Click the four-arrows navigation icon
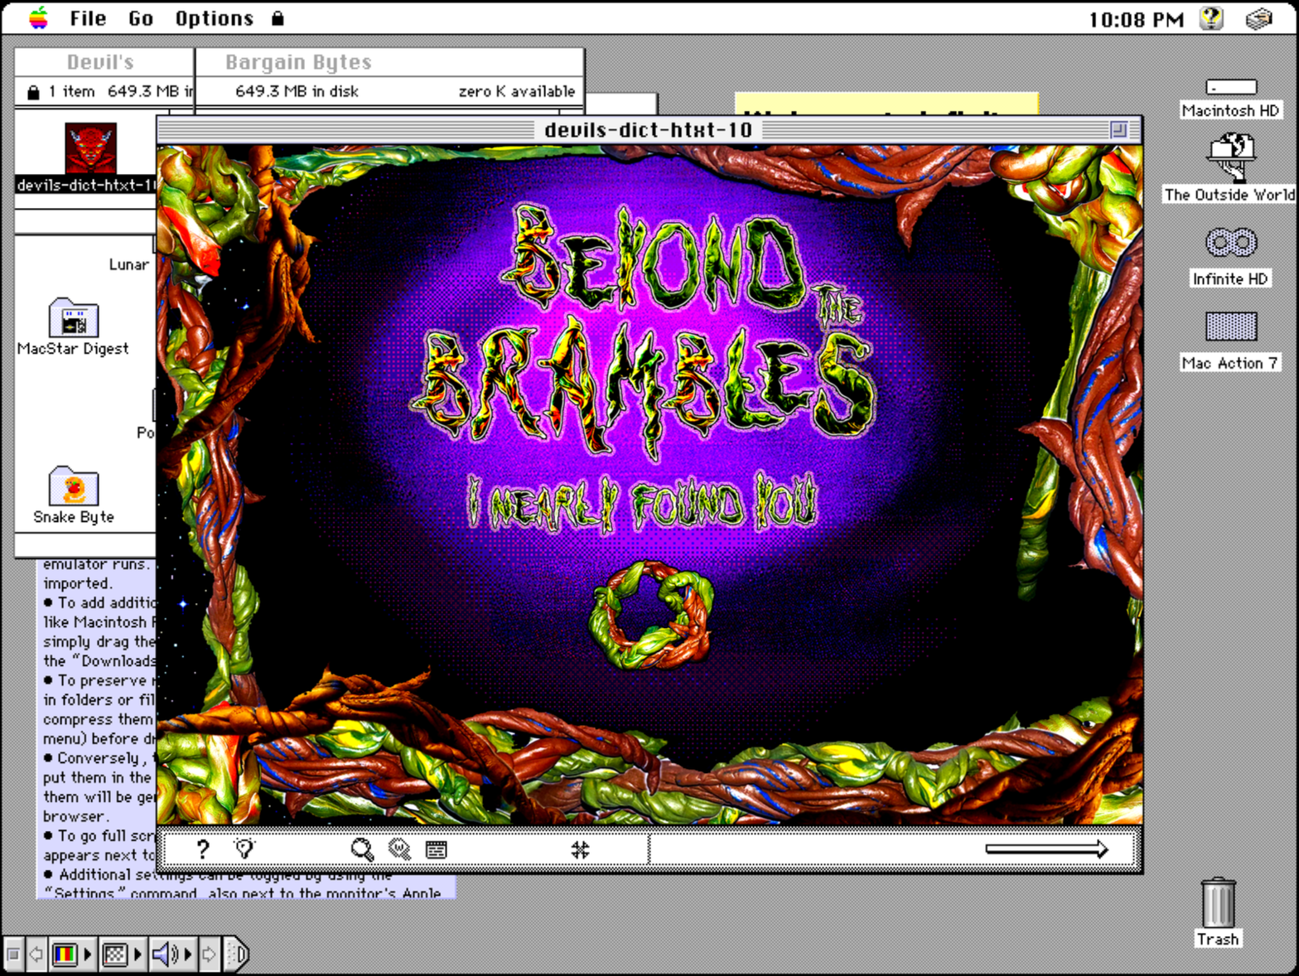1299x976 pixels. pyautogui.click(x=580, y=849)
